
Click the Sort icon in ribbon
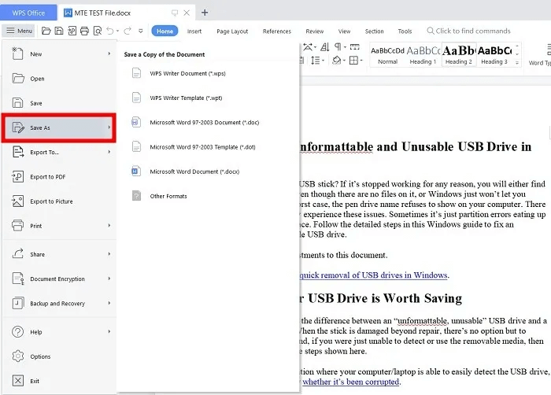coord(324,47)
